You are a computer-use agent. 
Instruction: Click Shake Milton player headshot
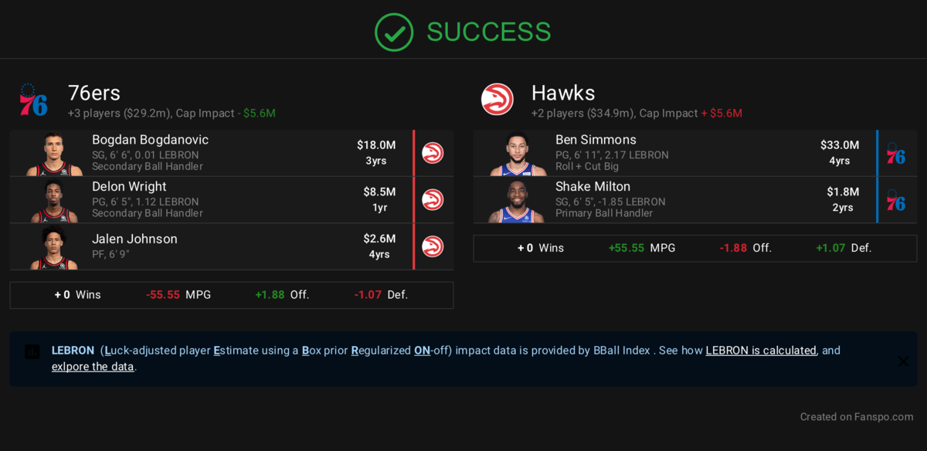[518, 201]
